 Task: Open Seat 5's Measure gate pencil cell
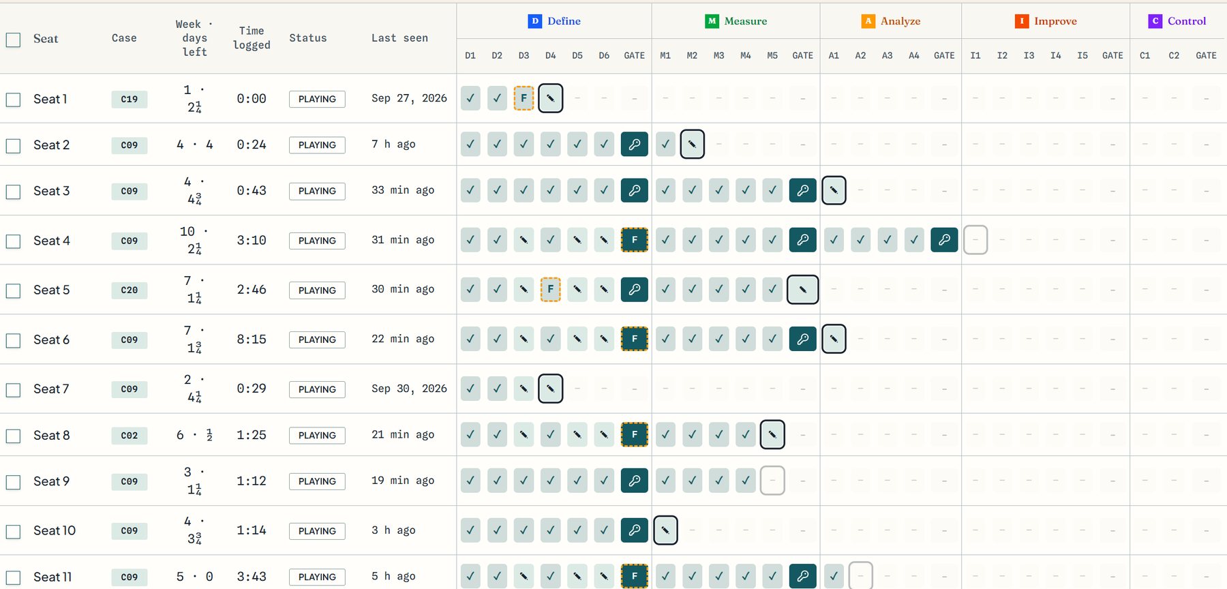coord(803,289)
